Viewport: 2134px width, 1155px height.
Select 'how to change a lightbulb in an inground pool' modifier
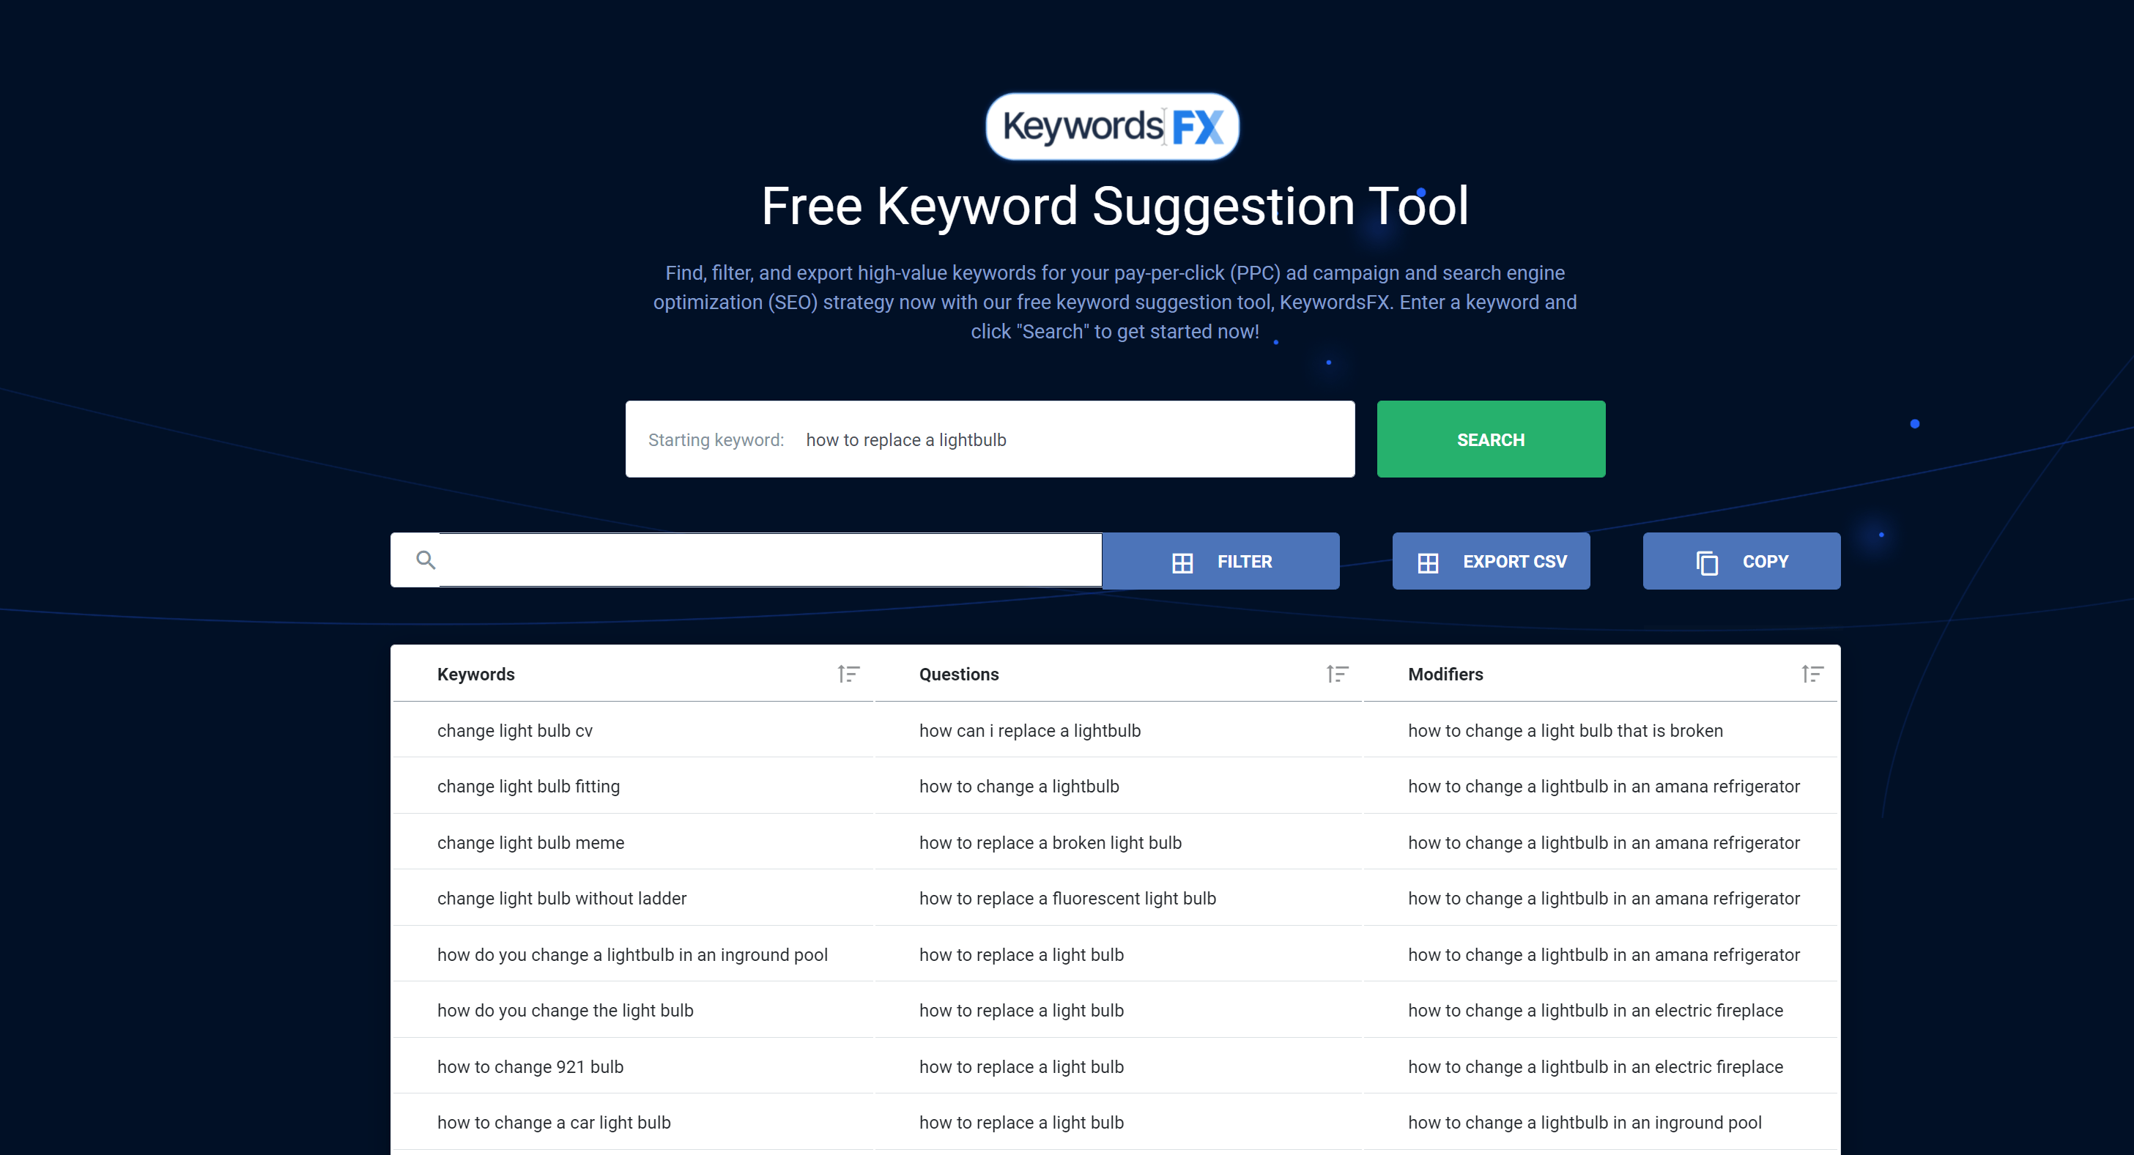(x=1584, y=1123)
